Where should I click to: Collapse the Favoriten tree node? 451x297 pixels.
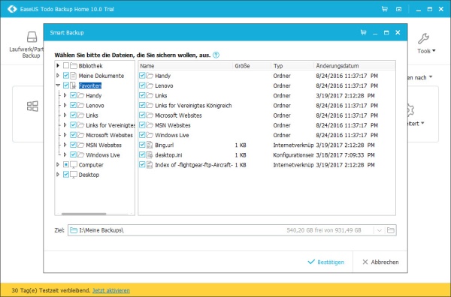pyautogui.click(x=58, y=85)
